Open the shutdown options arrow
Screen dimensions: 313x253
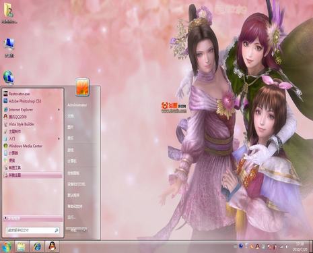click(85, 230)
